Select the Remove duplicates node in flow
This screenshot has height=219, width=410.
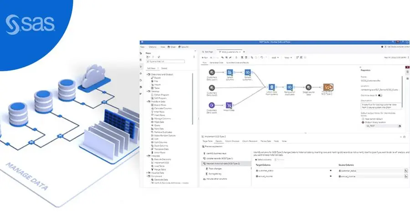(x=289, y=87)
